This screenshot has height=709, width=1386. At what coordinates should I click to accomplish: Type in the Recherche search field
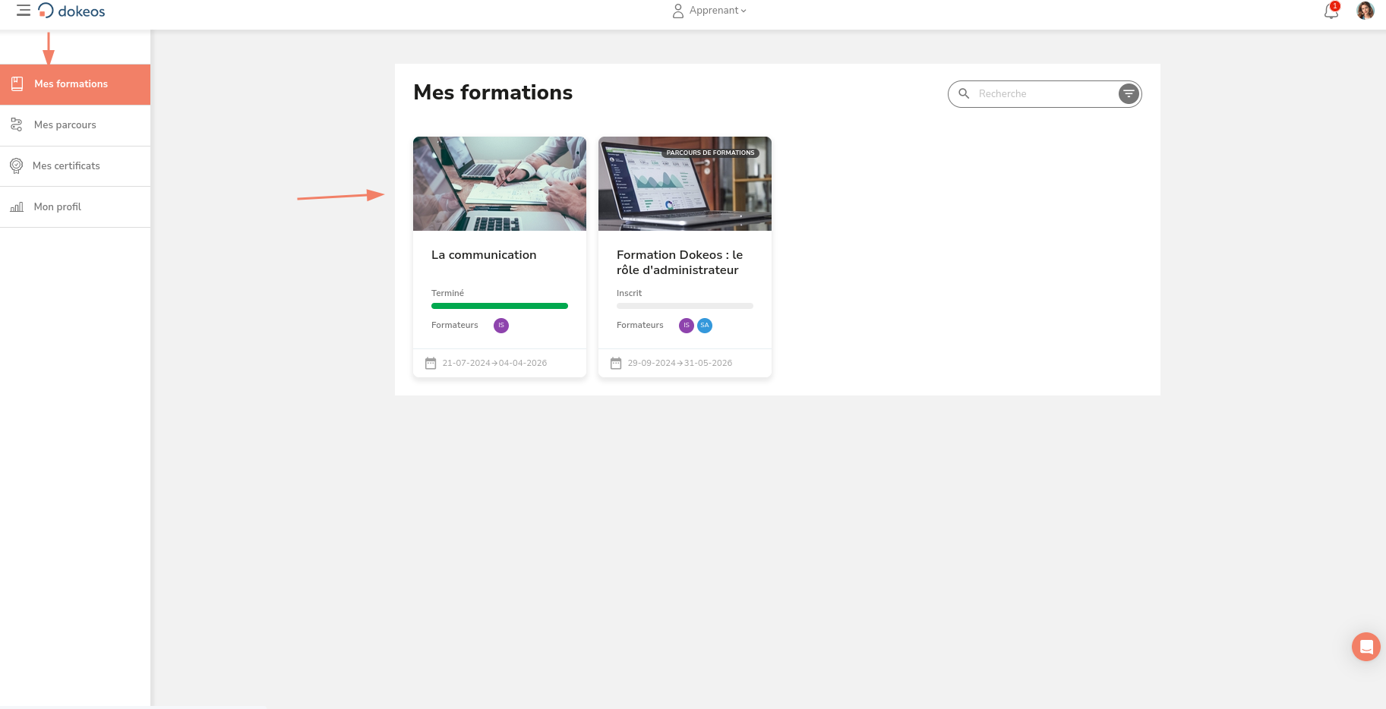coord(1044,93)
